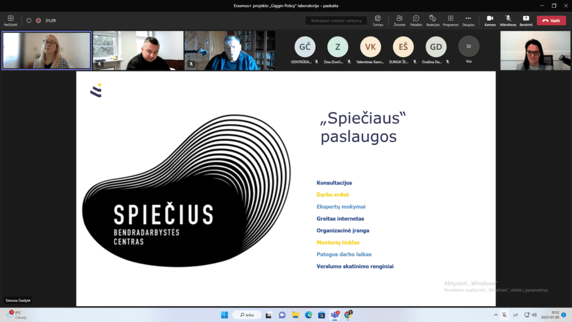Click the taskbar Ieška search box
Image resolution: width=572 pixels, height=322 pixels.
[247, 315]
